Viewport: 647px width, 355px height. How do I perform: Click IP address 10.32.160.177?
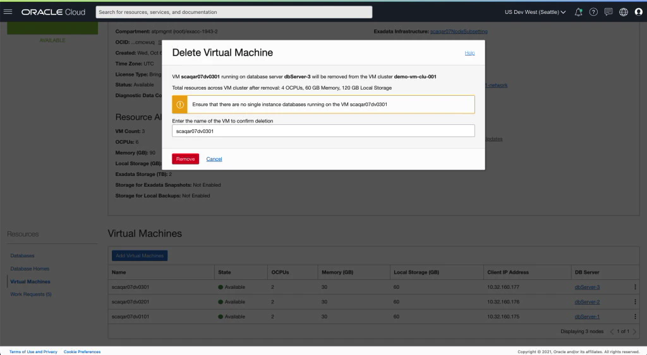pyautogui.click(x=504, y=287)
